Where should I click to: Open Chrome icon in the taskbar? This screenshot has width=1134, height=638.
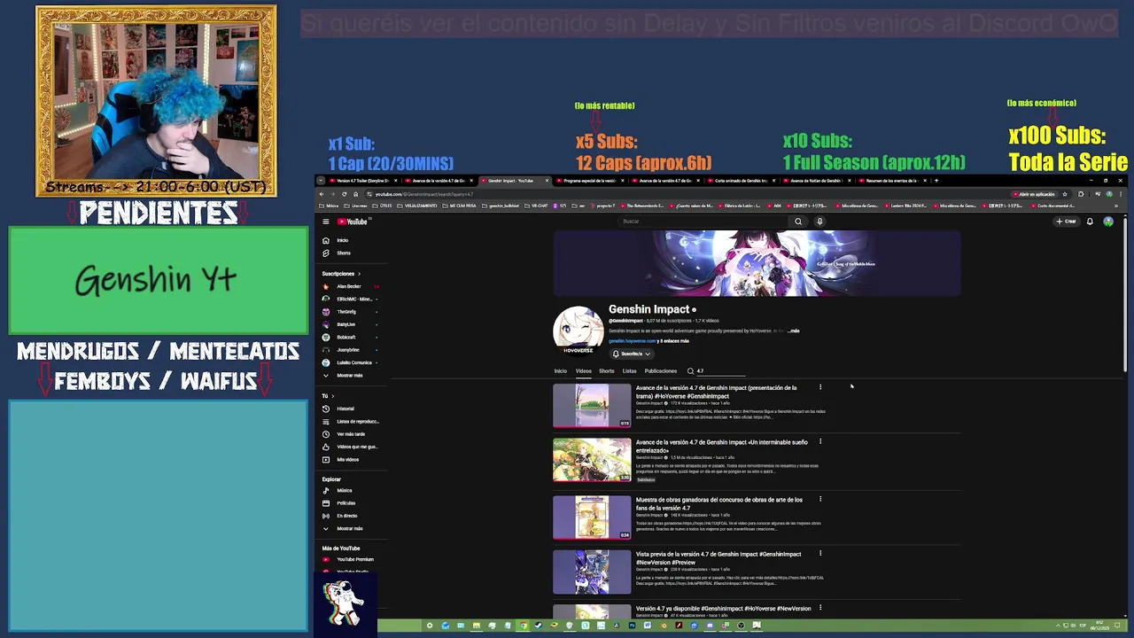[524, 626]
